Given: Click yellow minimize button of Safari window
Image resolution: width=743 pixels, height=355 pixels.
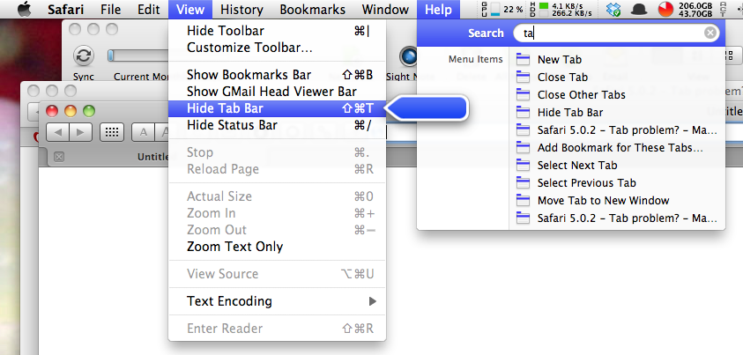Looking at the screenshot, I should coord(71,111).
